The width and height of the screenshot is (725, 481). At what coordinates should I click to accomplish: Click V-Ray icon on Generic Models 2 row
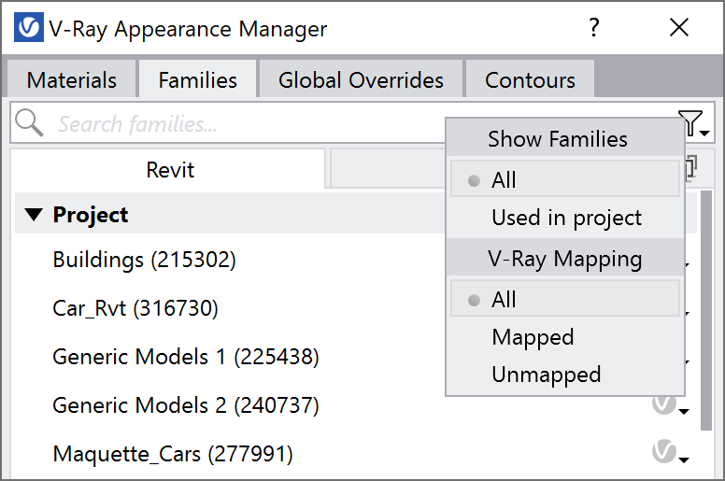tap(664, 404)
